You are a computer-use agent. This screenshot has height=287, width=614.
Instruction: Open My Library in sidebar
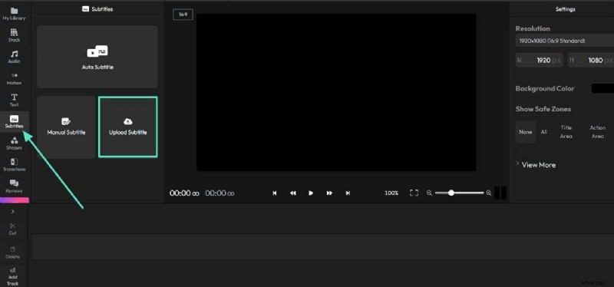[x=14, y=14]
